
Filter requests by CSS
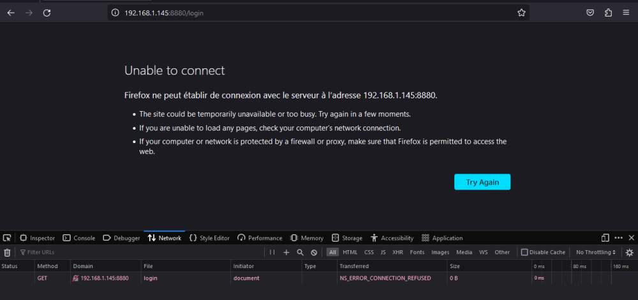pyautogui.click(x=369, y=252)
